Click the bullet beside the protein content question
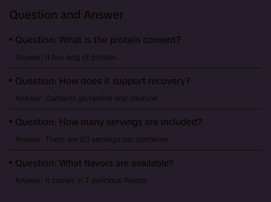The image size is (271, 202). [x=11, y=40]
